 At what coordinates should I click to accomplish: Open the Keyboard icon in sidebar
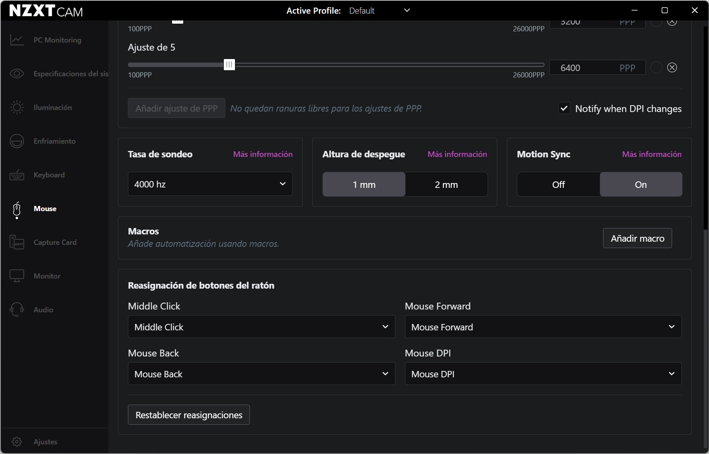(17, 175)
